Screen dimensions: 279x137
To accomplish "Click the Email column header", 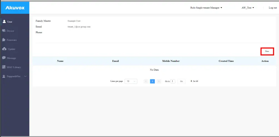I will tap(115, 61).
